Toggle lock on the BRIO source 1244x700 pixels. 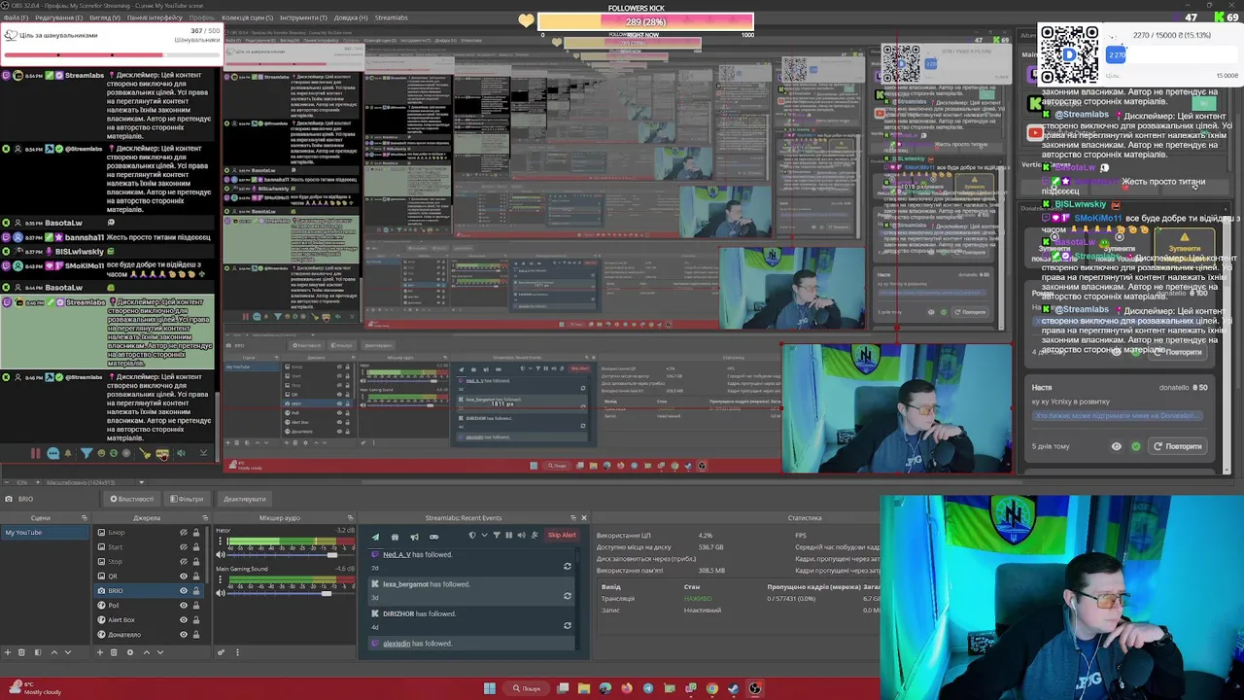[x=195, y=591]
